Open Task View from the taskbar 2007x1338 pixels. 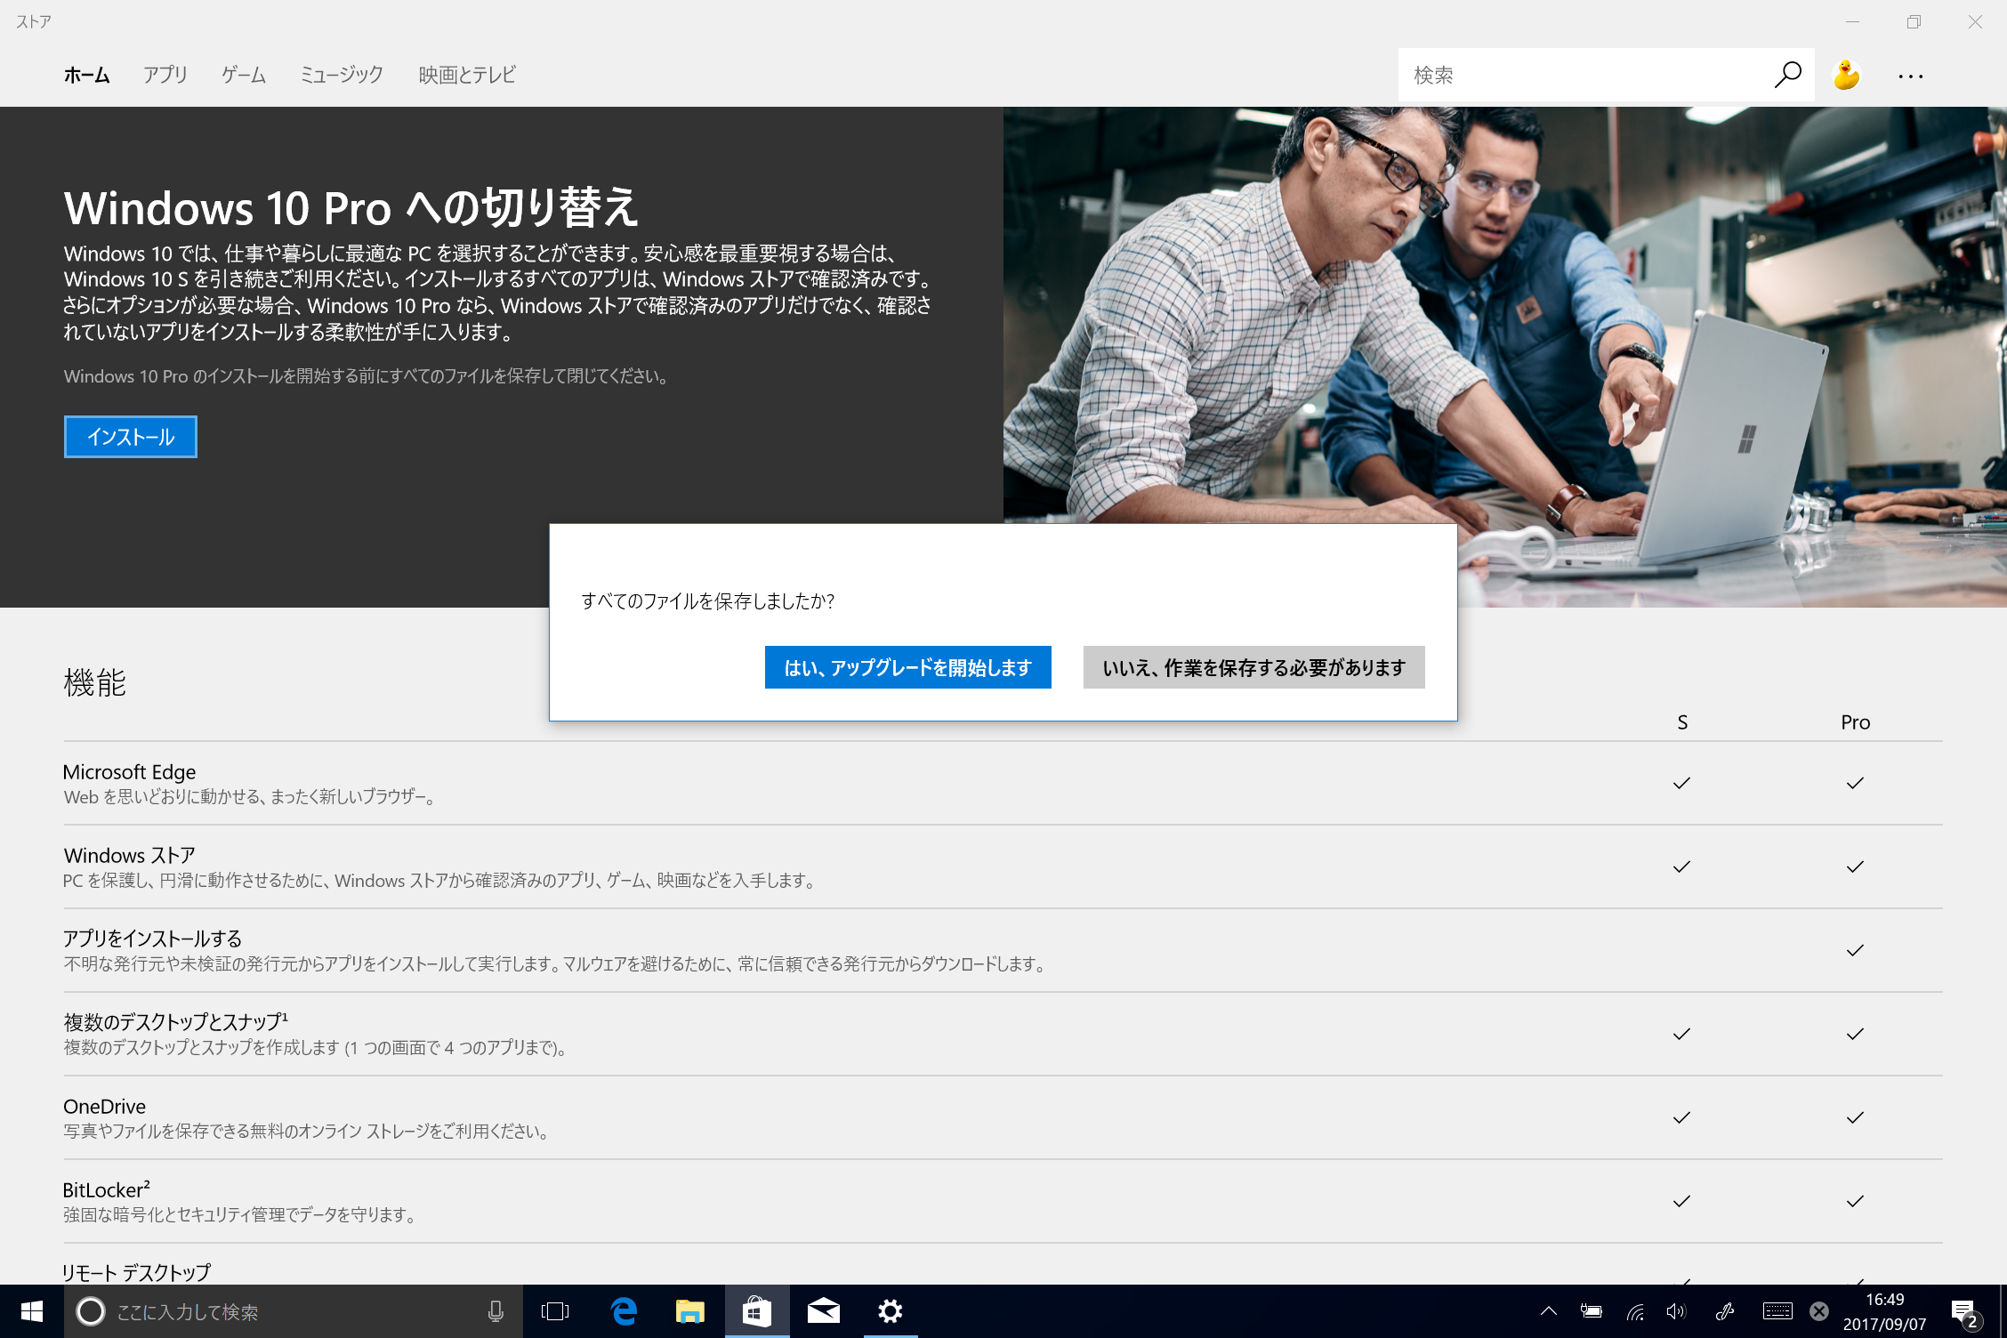click(x=554, y=1311)
